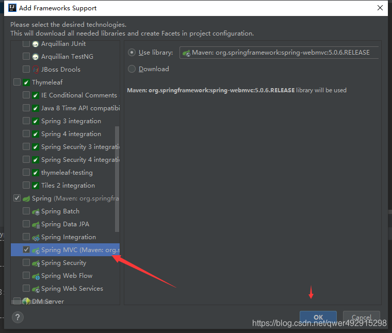Select the Tiles 2 integration row label
The width and height of the screenshot is (392, 333).
pos(68,186)
